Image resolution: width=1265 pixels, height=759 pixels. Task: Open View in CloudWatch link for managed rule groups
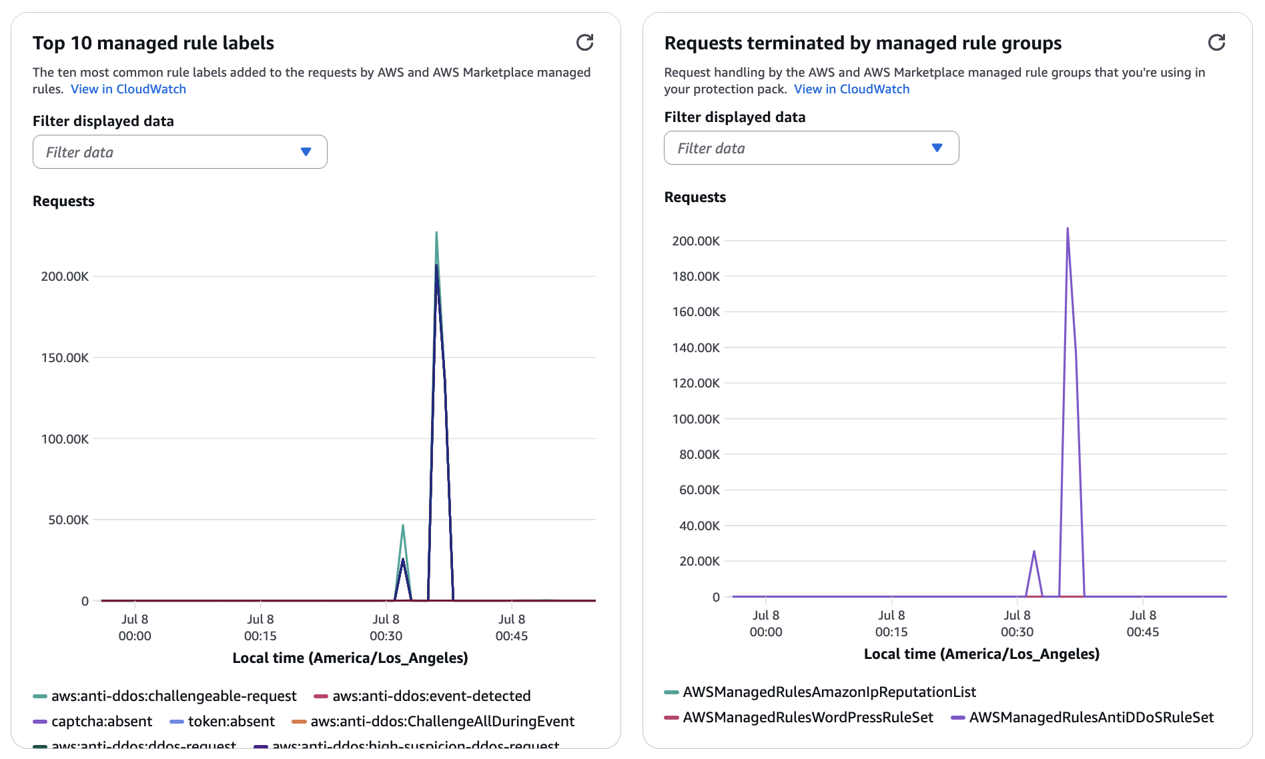851,89
